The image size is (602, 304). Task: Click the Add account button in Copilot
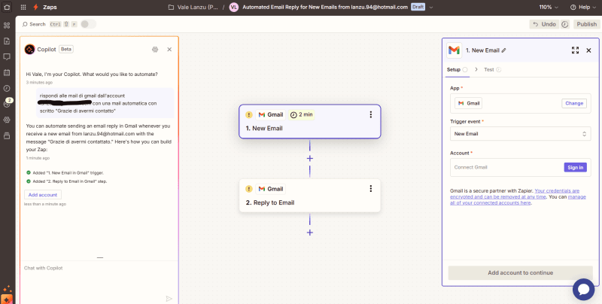[43, 194]
